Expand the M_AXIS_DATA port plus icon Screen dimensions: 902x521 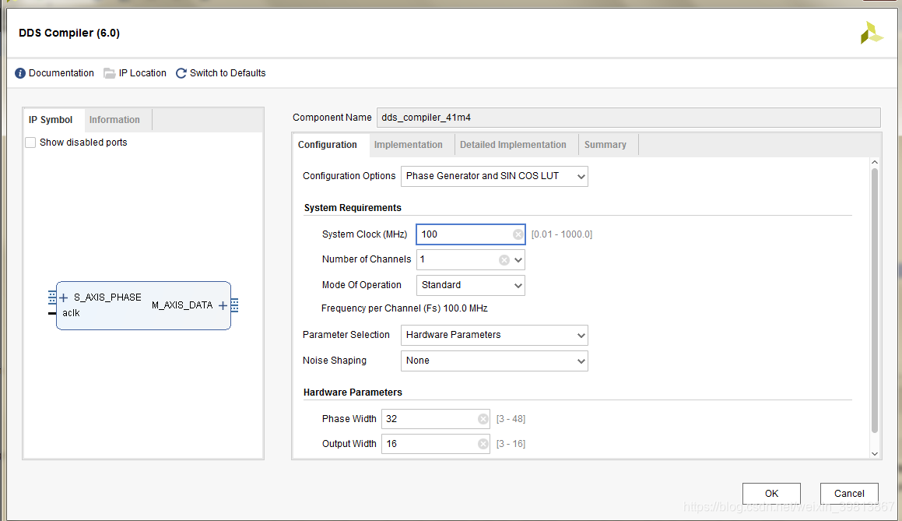point(223,306)
